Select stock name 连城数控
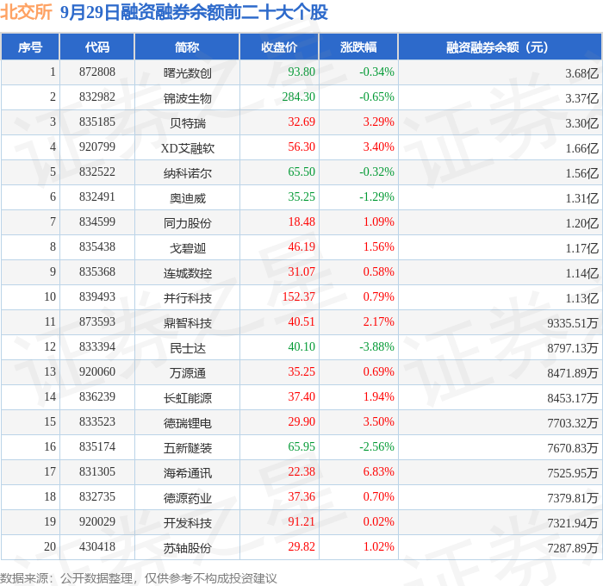Viewport: 603px width, 586px height. coord(187,273)
